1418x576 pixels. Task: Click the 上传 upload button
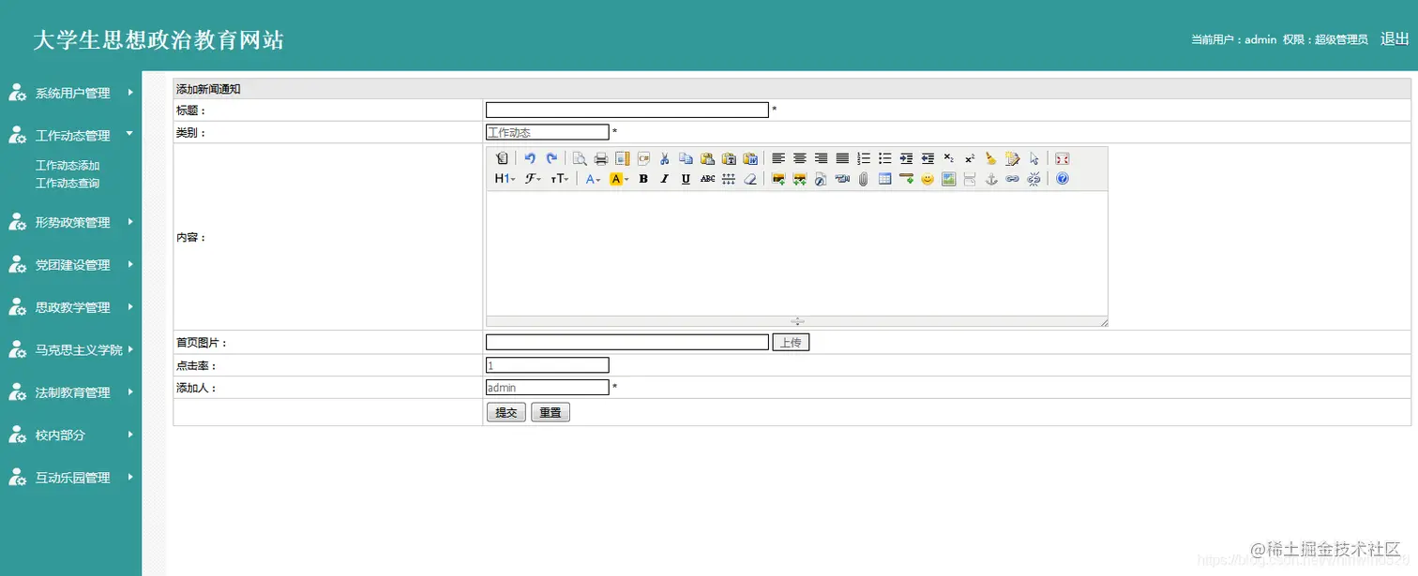click(791, 343)
